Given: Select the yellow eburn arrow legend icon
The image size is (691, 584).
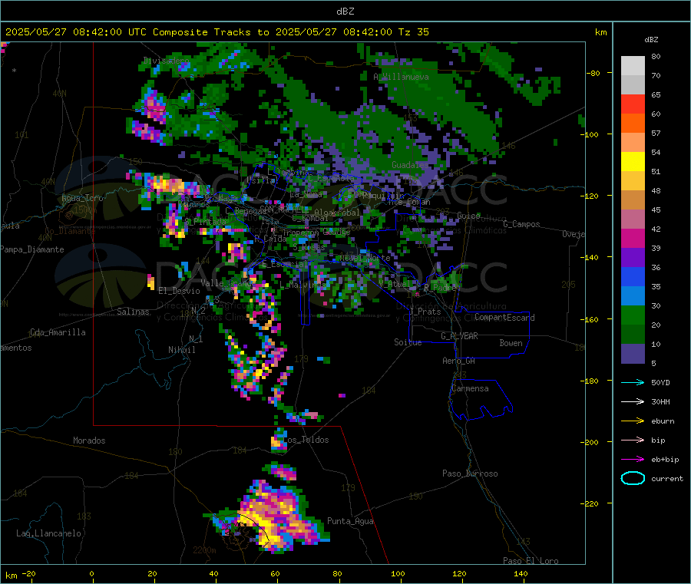Looking at the screenshot, I should click(x=633, y=421).
